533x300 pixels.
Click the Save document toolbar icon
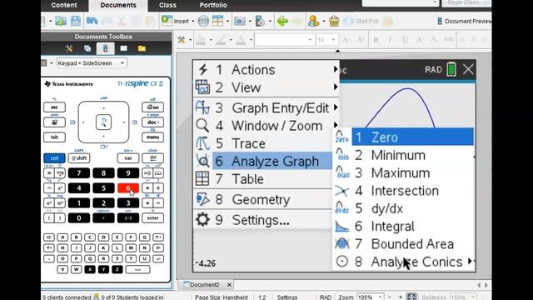point(76,21)
